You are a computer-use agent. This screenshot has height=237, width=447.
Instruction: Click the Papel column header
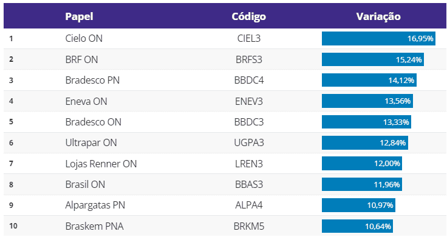[79, 16]
